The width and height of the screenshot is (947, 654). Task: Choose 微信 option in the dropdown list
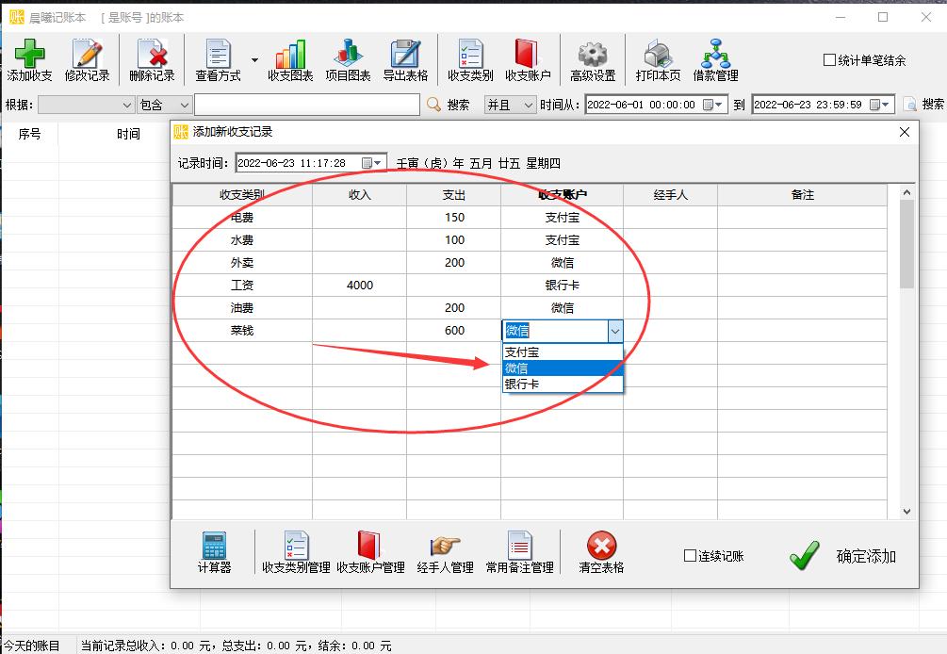click(x=563, y=368)
